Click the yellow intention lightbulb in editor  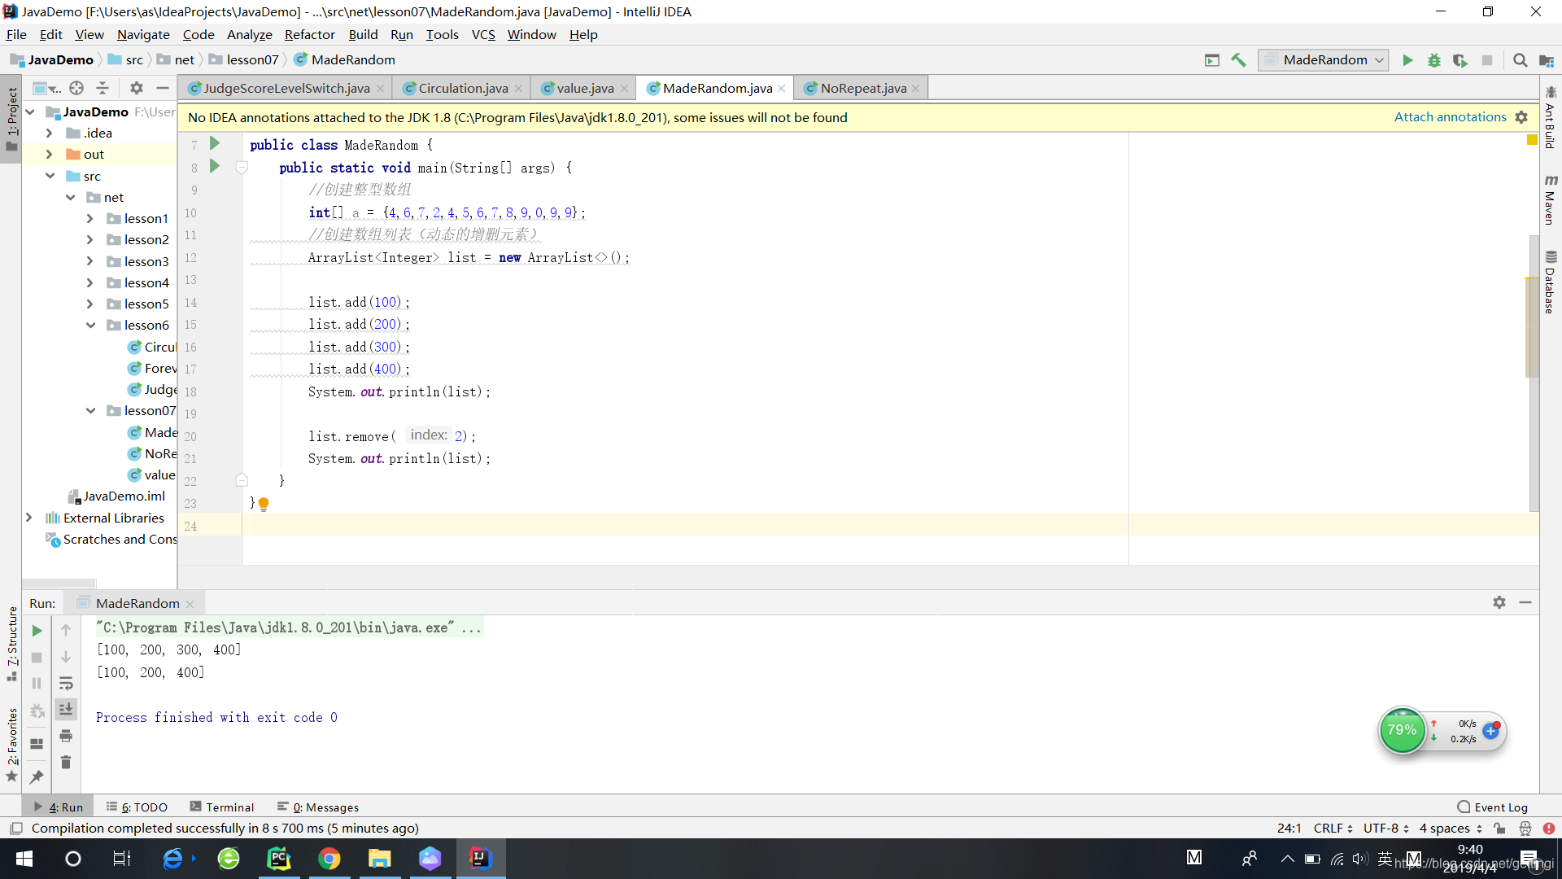click(x=264, y=503)
